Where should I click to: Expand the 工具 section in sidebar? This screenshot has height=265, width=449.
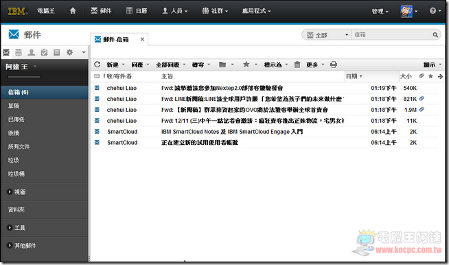[16, 228]
